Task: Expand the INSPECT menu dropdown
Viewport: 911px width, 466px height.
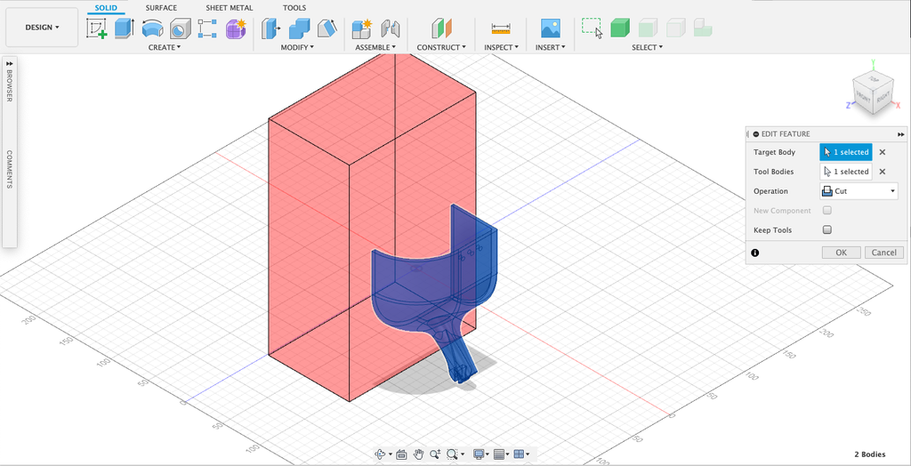Action: pyautogui.click(x=501, y=48)
